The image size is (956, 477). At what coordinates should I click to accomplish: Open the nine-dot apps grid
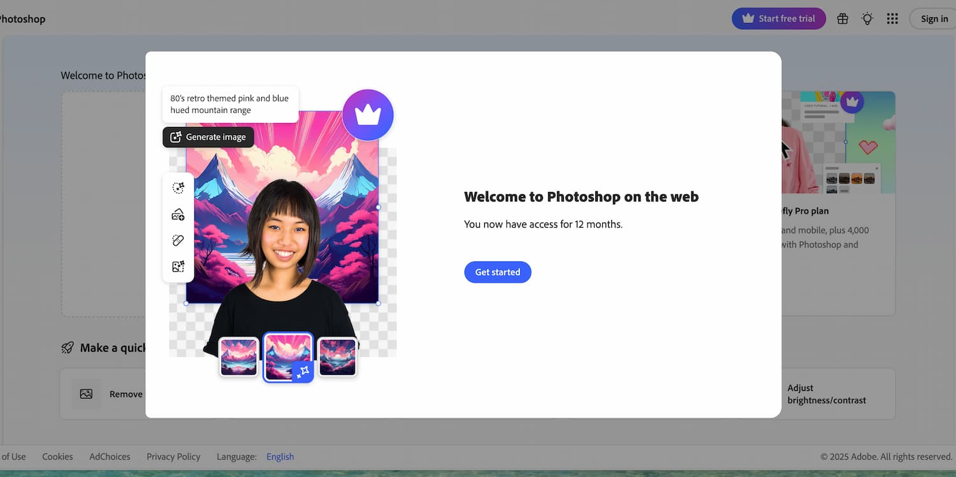point(892,19)
